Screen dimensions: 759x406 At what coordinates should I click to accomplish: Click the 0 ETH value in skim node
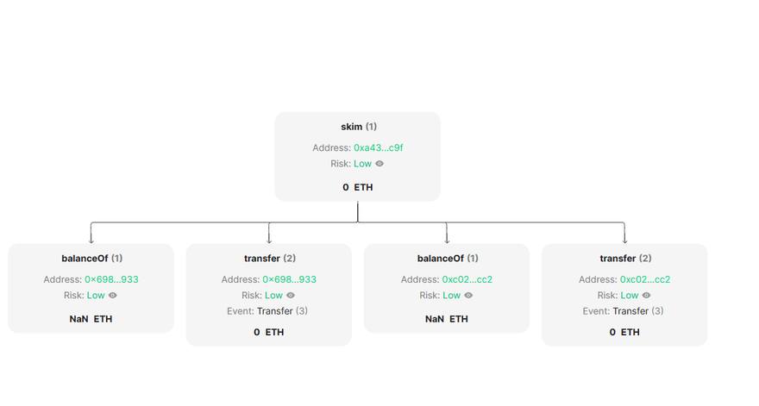(x=358, y=187)
